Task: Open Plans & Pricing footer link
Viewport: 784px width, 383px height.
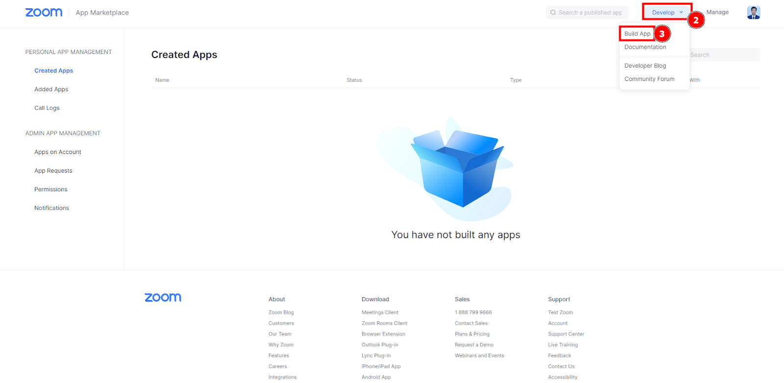Action: tap(472, 334)
